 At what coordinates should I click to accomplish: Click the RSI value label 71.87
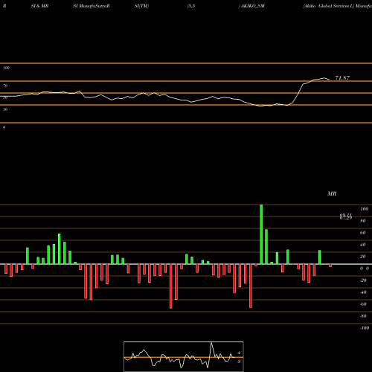(342, 78)
